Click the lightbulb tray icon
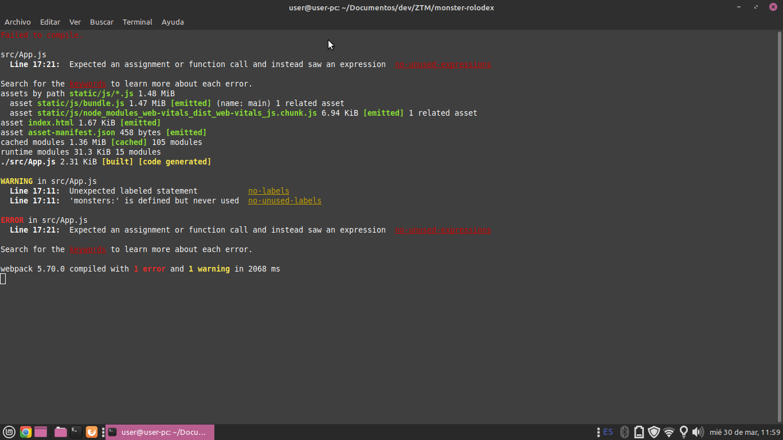This screenshot has height=440, width=783. (683, 432)
